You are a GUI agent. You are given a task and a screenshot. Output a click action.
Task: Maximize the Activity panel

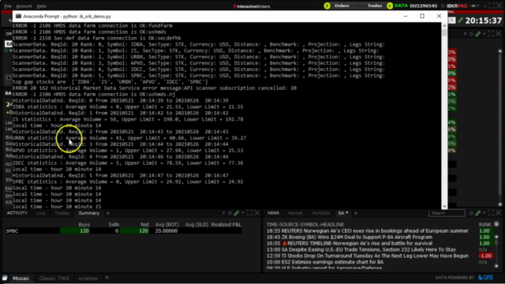pyautogui.click(x=249, y=213)
